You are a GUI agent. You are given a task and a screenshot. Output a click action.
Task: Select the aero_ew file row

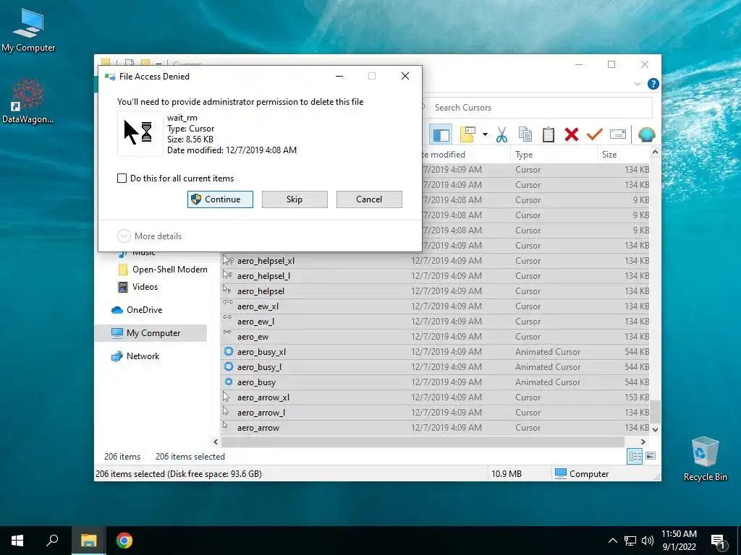(x=435, y=337)
